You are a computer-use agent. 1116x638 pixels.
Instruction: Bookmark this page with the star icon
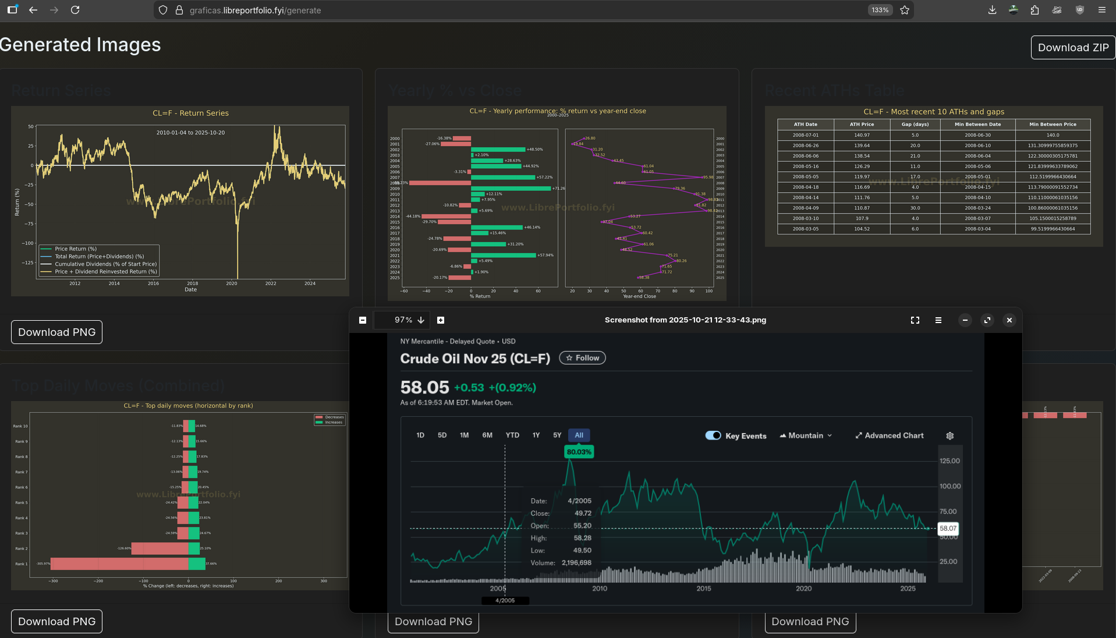coord(904,10)
